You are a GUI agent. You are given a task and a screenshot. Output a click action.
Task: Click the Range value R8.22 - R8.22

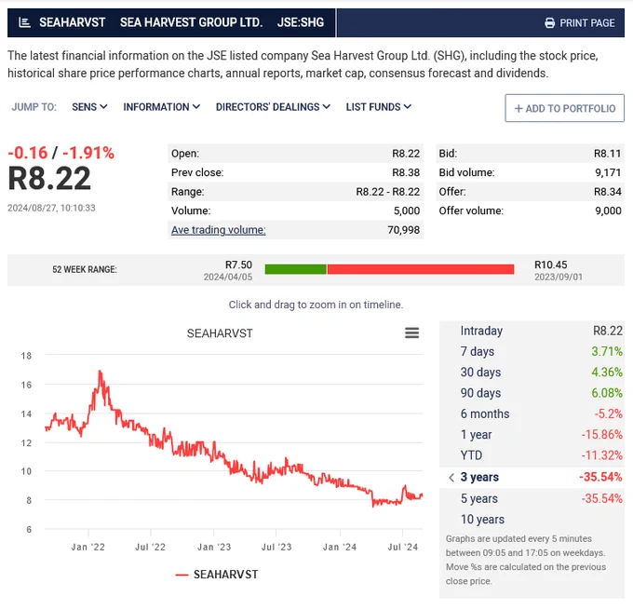[x=387, y=192]
